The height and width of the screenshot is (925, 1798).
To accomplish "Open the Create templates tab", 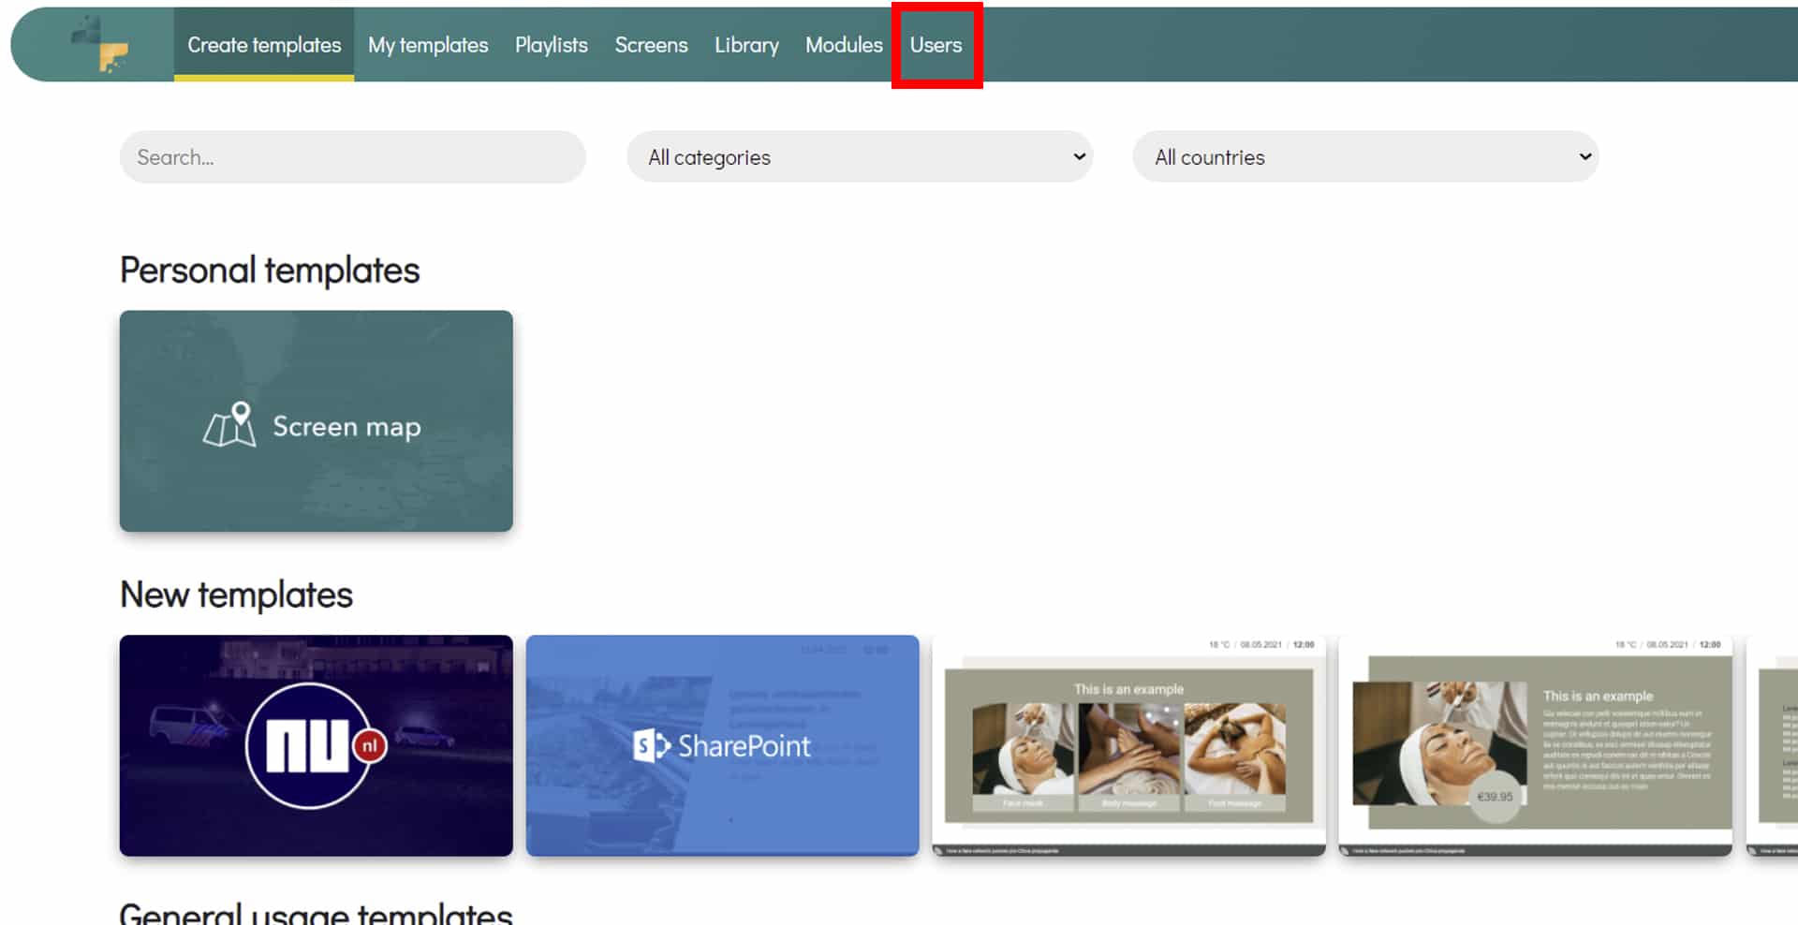I will click(264, 45).
